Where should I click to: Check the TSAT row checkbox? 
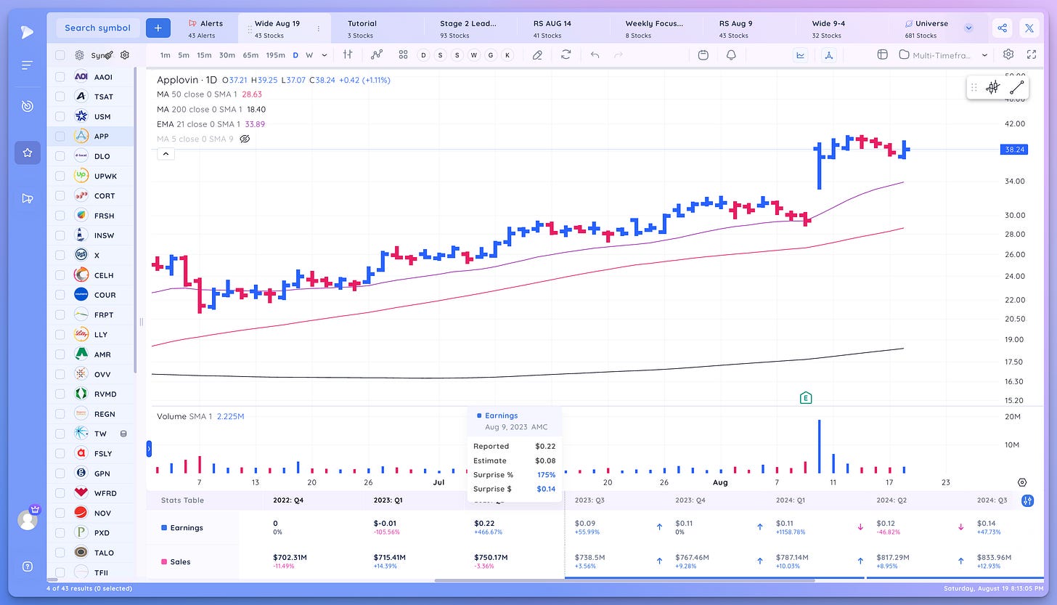(60, 97)
